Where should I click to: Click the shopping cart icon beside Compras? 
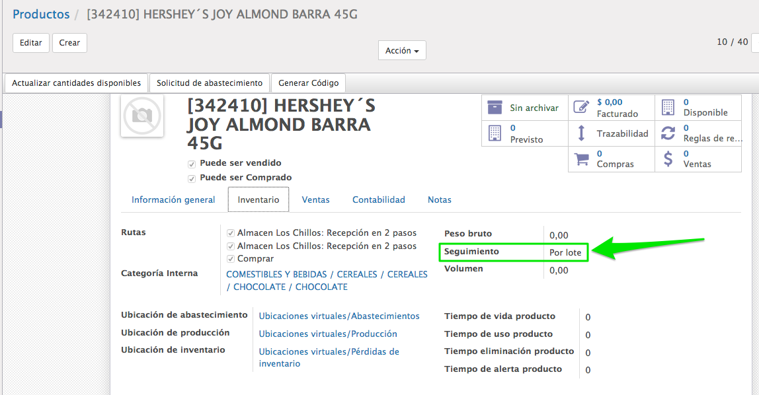tap(581, 159)
